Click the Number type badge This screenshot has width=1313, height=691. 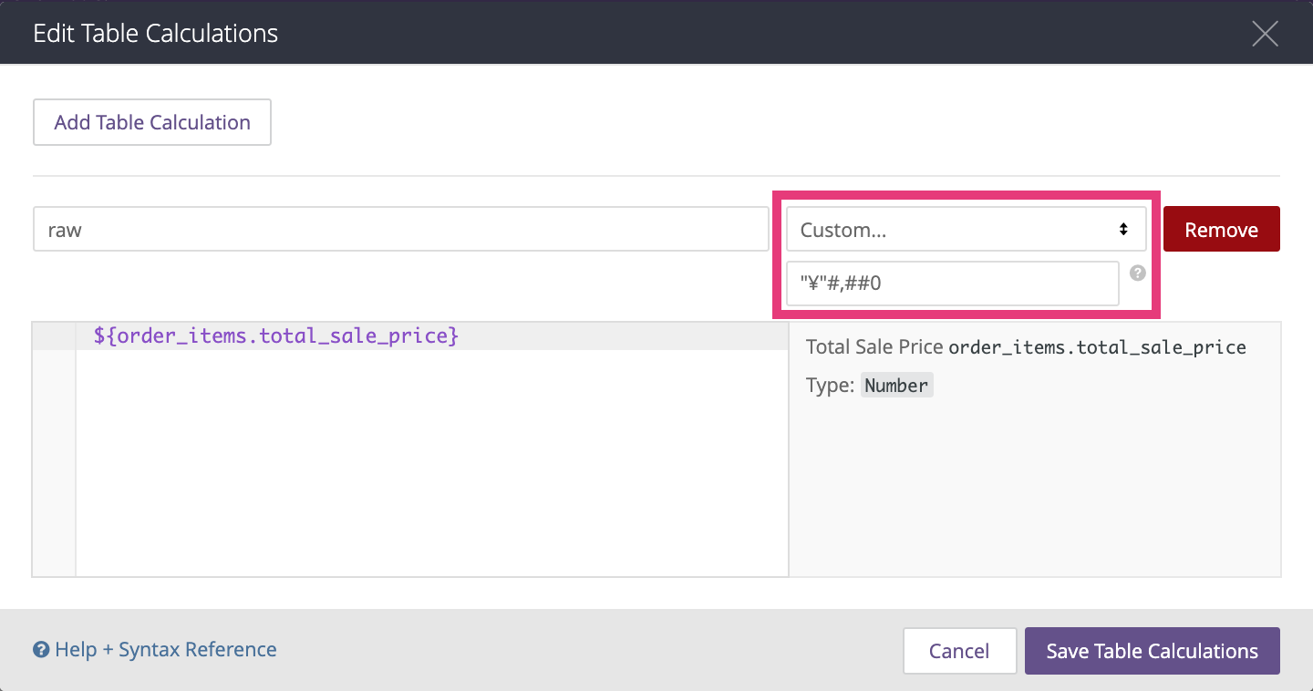(x=896, y=385)
